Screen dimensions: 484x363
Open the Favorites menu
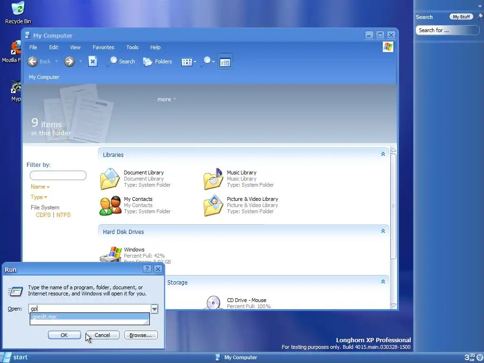104,47
